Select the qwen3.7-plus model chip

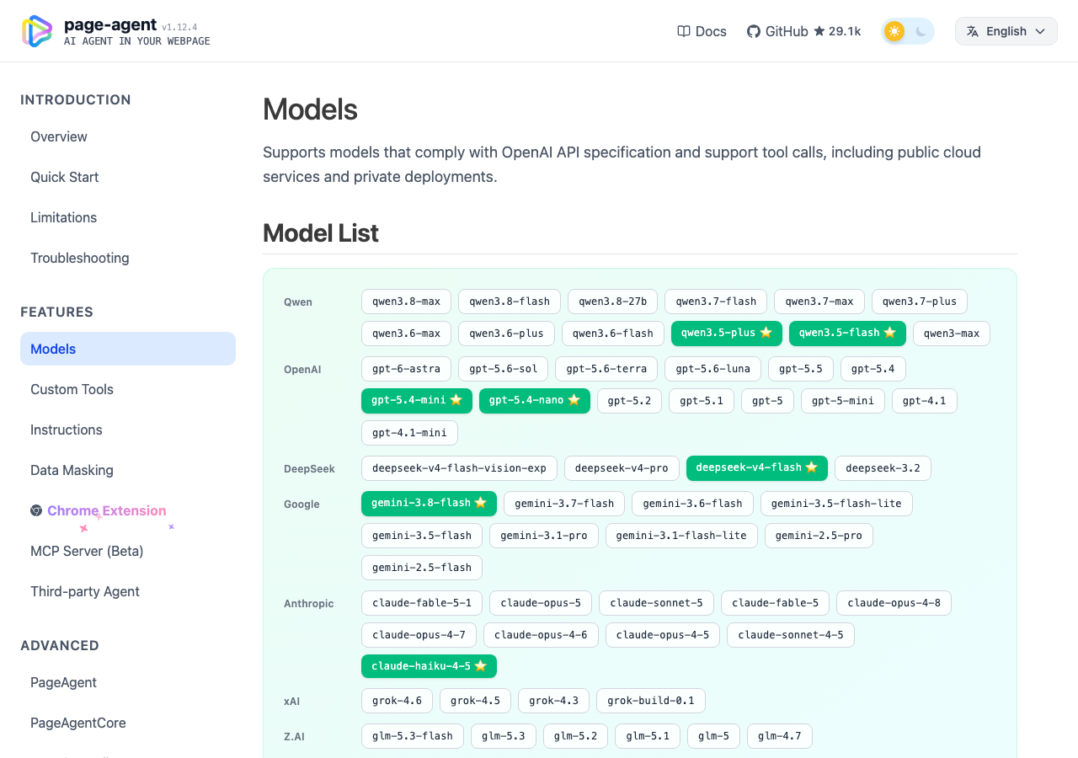tap(920, 302)
